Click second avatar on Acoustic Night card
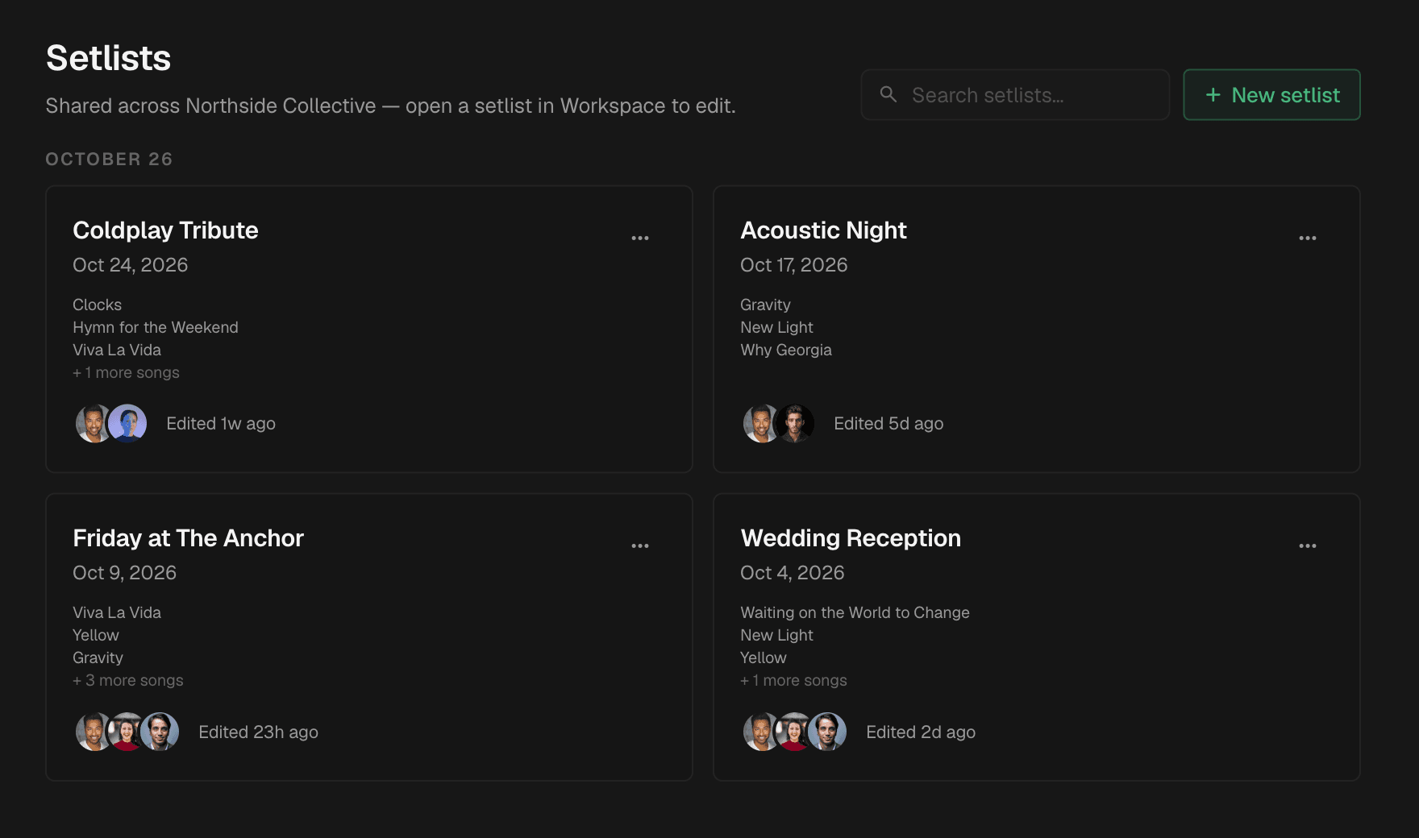Image resolution: width=1419 pixels, height=838 pixels. 795,424
